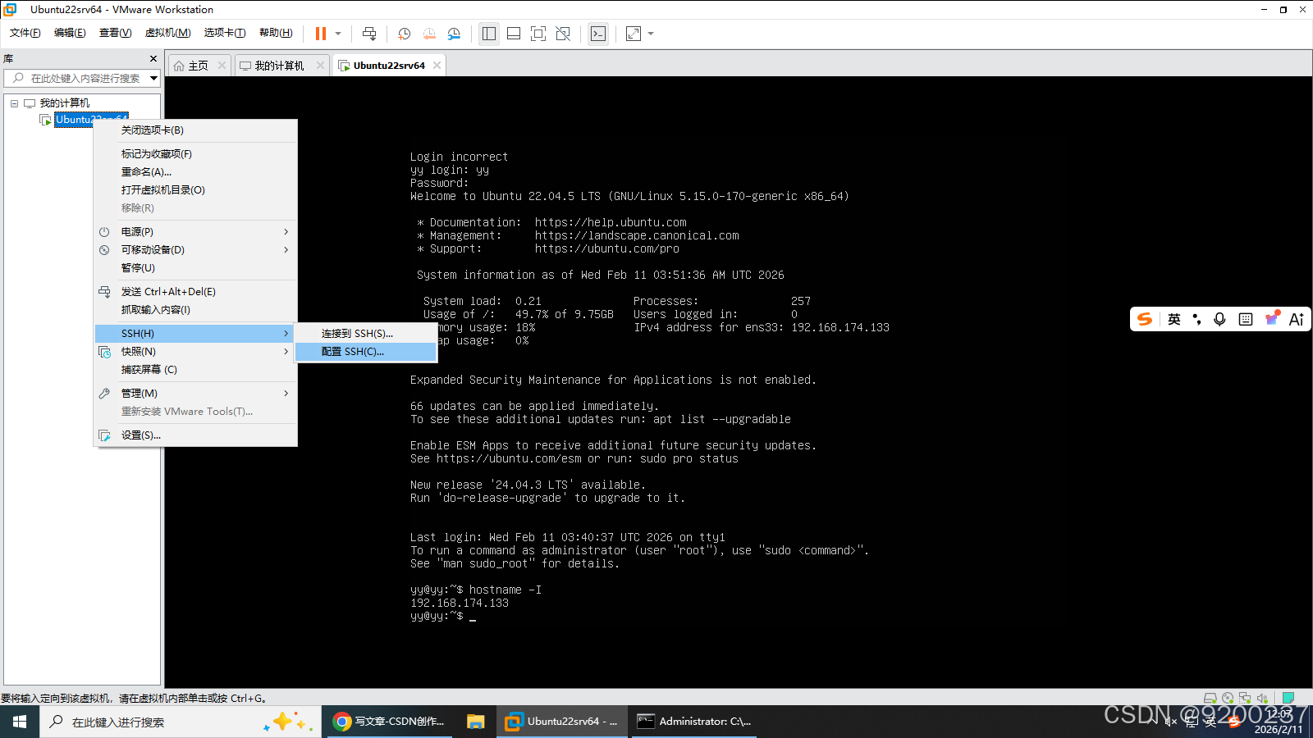Choose 暂停(U) from context menu
This screenshot has width=1313, height=738.
pyautogui.click(x=138, y=268)
